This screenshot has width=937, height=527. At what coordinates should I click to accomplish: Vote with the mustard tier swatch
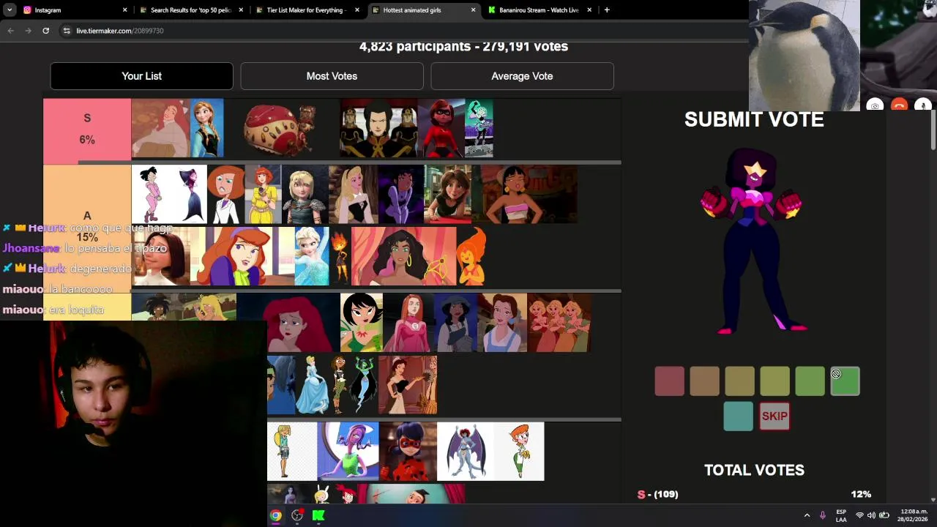click(739, 381)
